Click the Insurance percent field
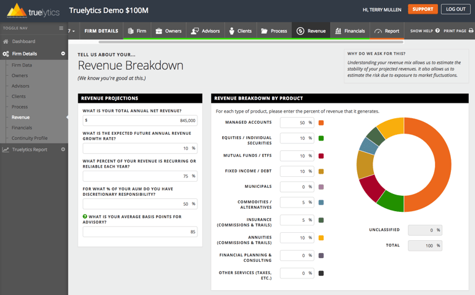475x295 pixels. click(297, 220)
